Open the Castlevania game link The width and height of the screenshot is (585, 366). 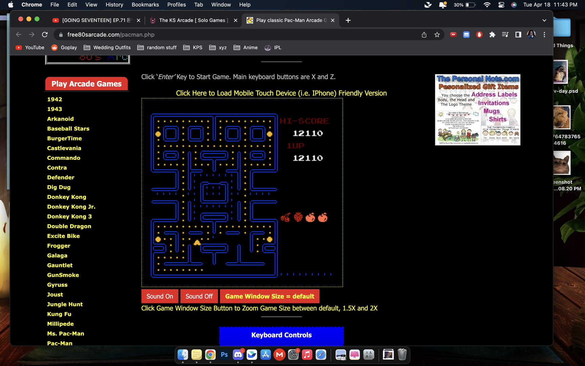64,148
